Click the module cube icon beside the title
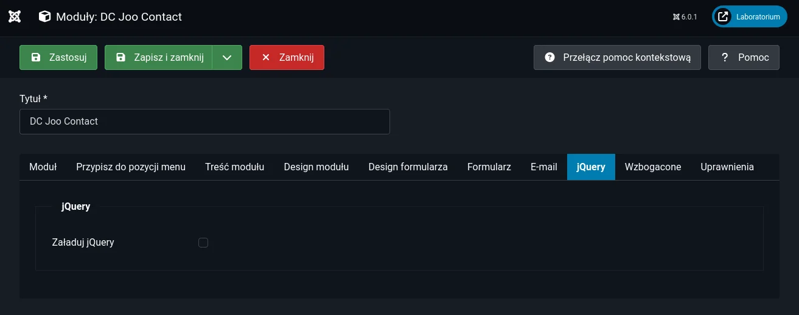 click(44, 17)
